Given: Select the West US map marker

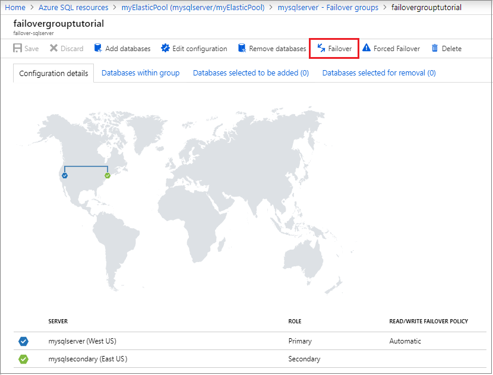Looking at the screenshot, I should 65,175.
